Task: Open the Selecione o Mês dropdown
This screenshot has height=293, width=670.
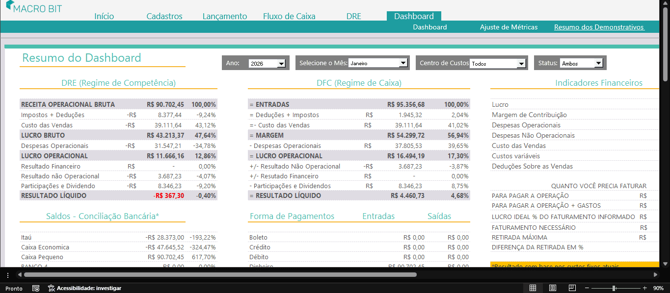Action: [403, 63]
